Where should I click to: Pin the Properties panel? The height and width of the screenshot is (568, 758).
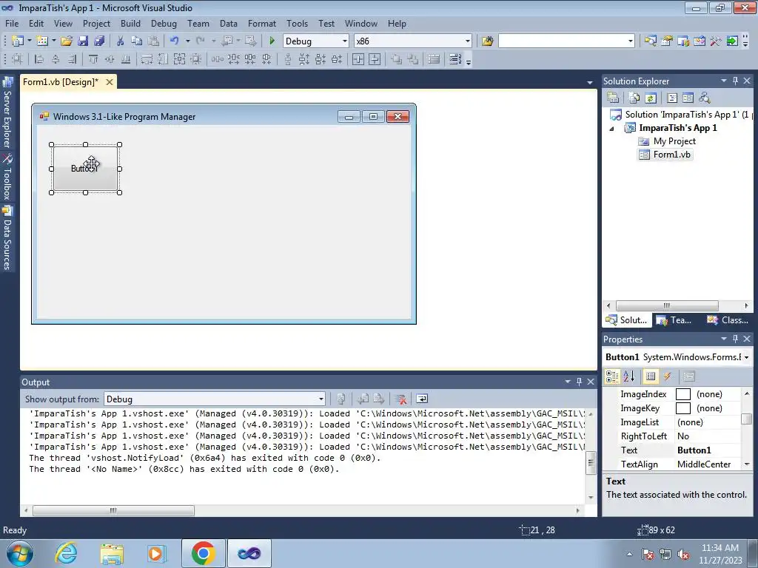(735, 339)
